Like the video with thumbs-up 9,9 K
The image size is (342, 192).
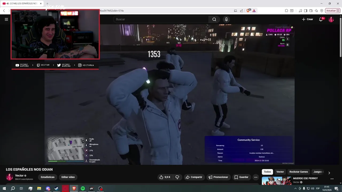tap(165, 177)
